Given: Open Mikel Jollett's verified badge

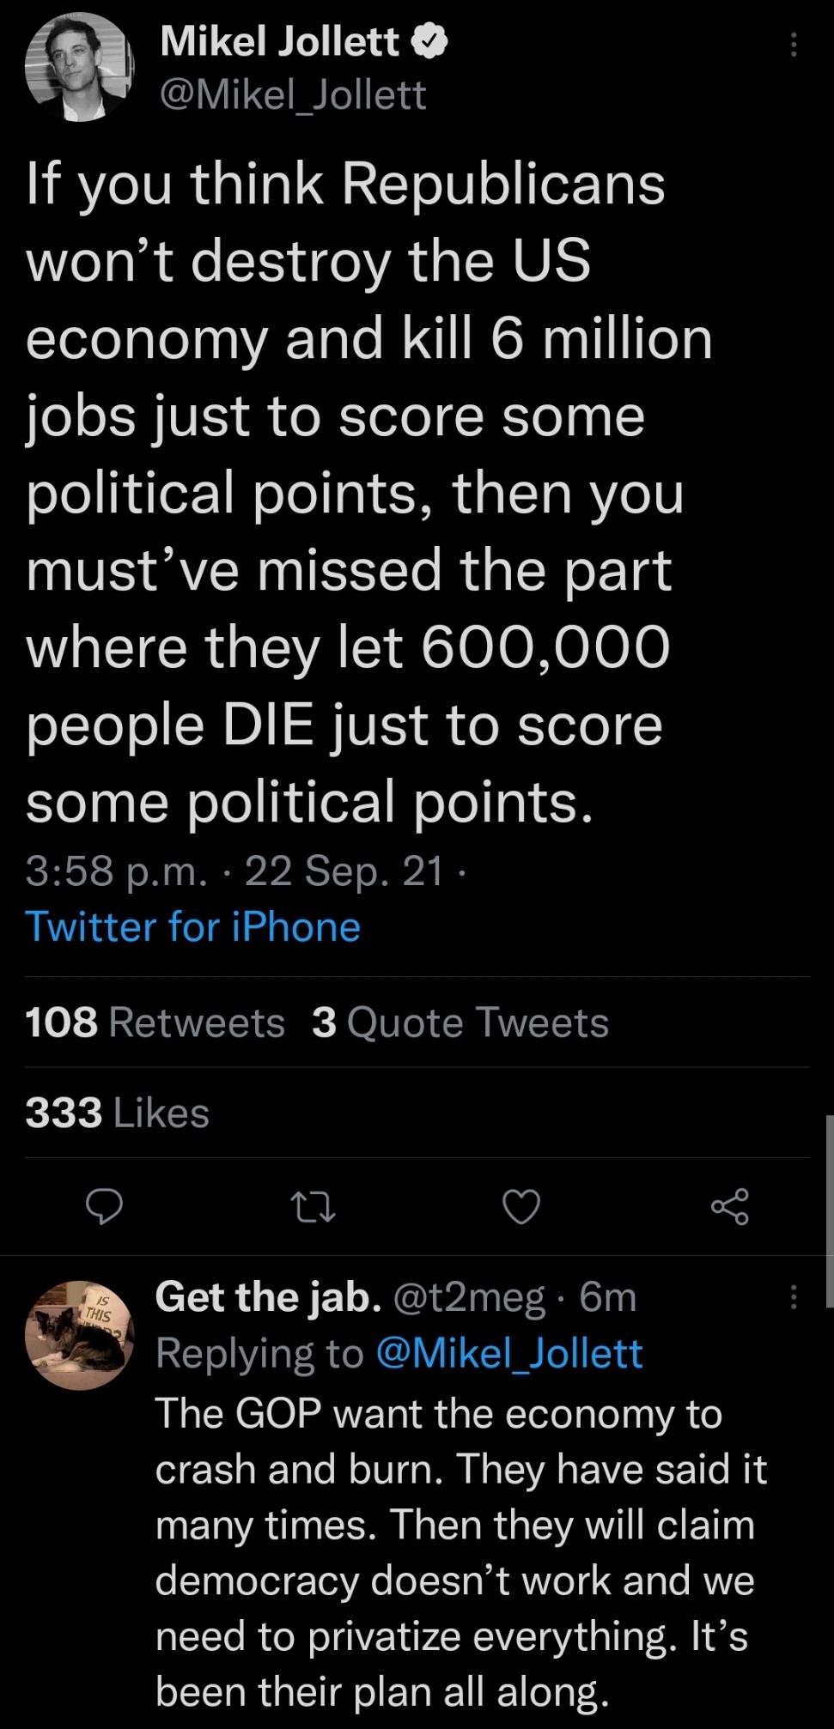Looking at the screenshot, I should (x=430, y=42).
